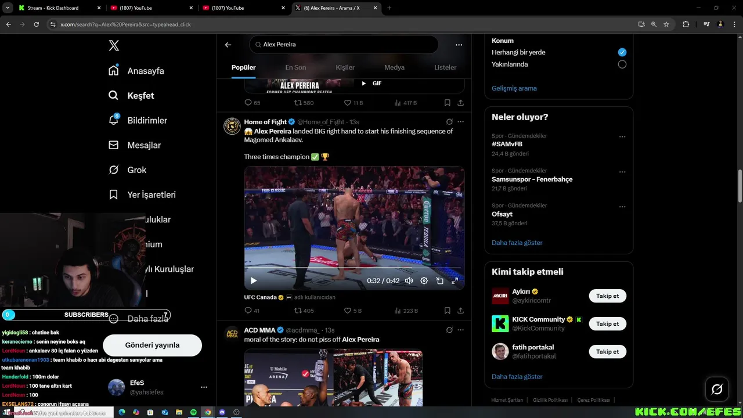This screenshot has width=743, height=418.
Task: Open Yer İşaretleri bookmarks
Action: [x=142, y=195]
